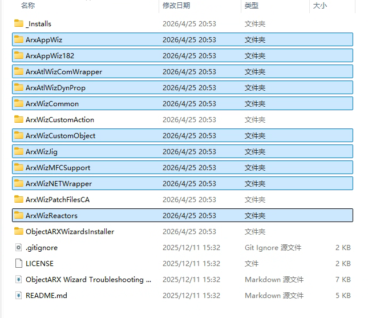Click the ArxAtlWizDynProp folder icon
The height and width of the screenshot is (318, 368).
click(18, 87)
